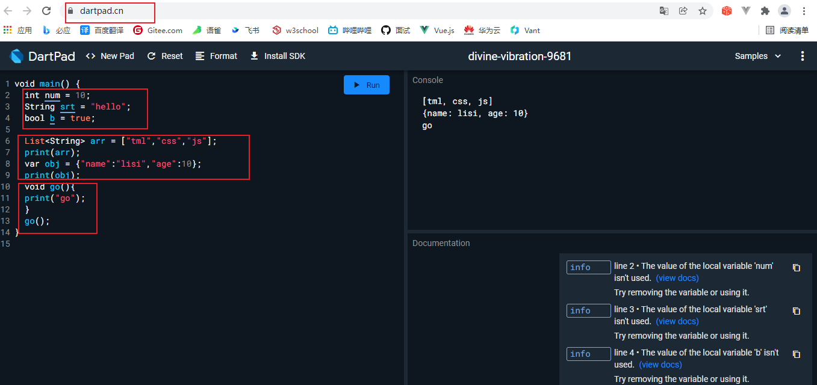Click 'num' variable in code line 2

52,95
